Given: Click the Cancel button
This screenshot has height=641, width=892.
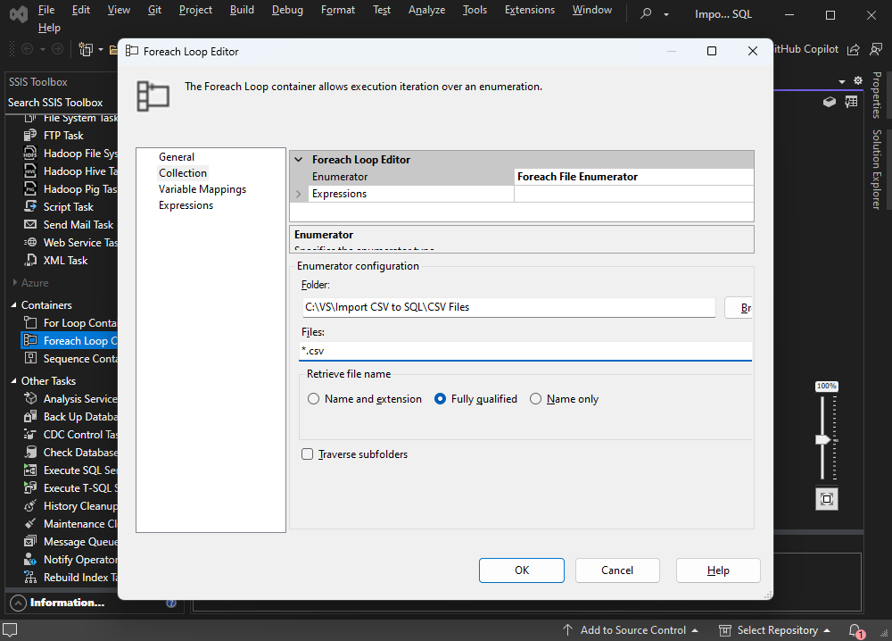Looking at the screenshot, I should point(617,570).
